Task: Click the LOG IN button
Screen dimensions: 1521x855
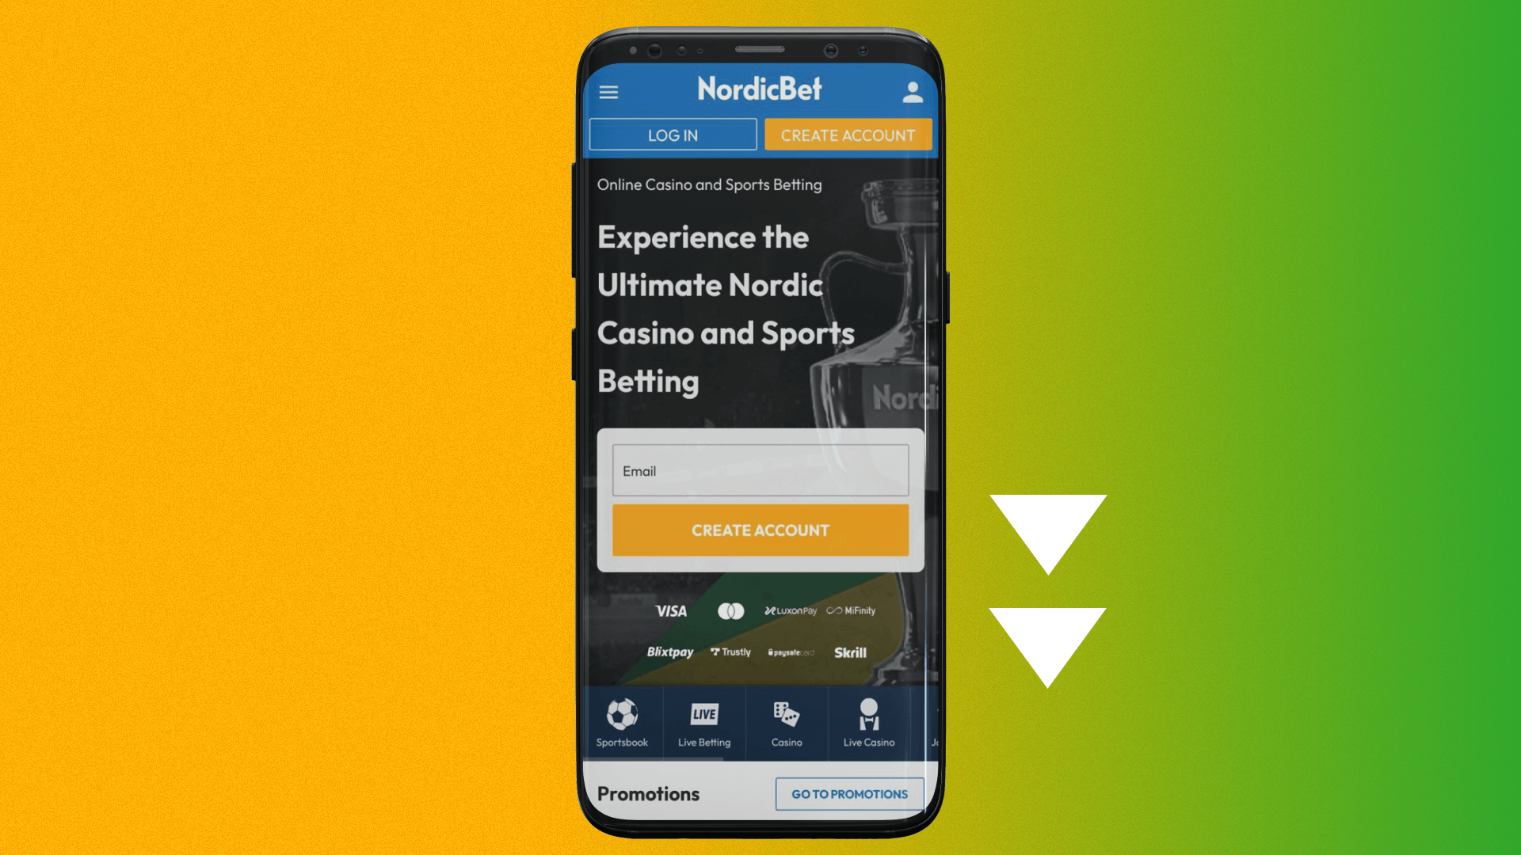Action: [673, 135]
